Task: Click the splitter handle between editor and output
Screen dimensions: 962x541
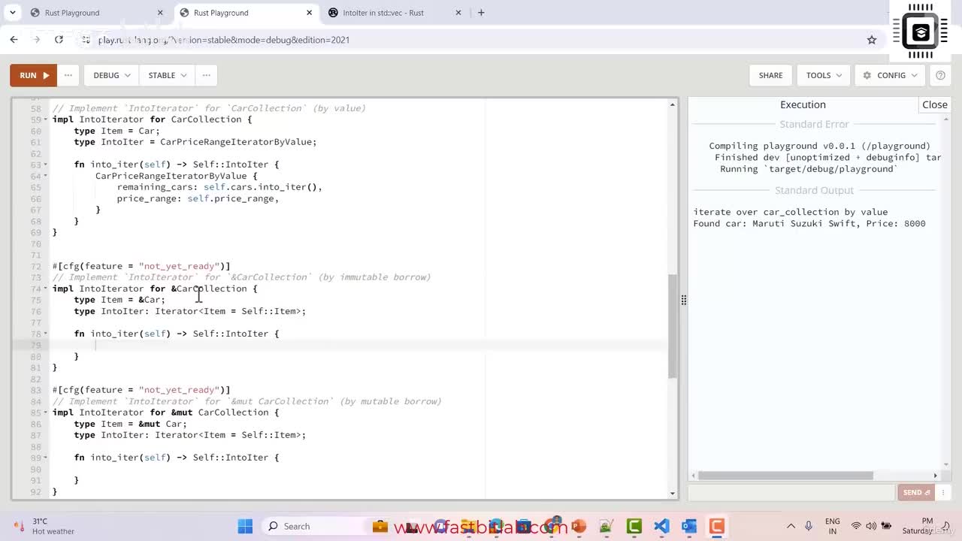Action: [x=683, y=300]
